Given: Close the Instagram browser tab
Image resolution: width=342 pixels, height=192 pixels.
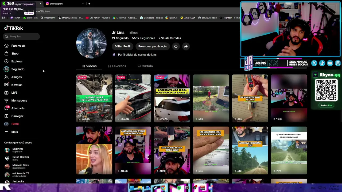Looking at the screenshot, I should click(x=83, y=4).
